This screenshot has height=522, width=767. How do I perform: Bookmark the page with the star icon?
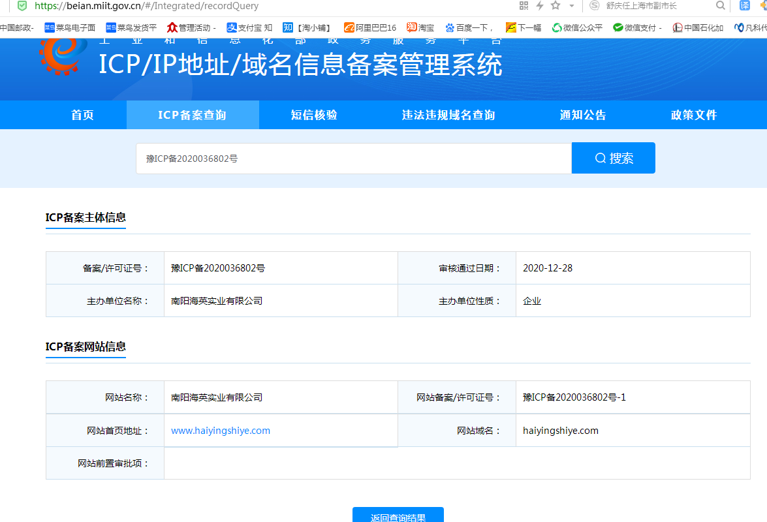[556, 5]
